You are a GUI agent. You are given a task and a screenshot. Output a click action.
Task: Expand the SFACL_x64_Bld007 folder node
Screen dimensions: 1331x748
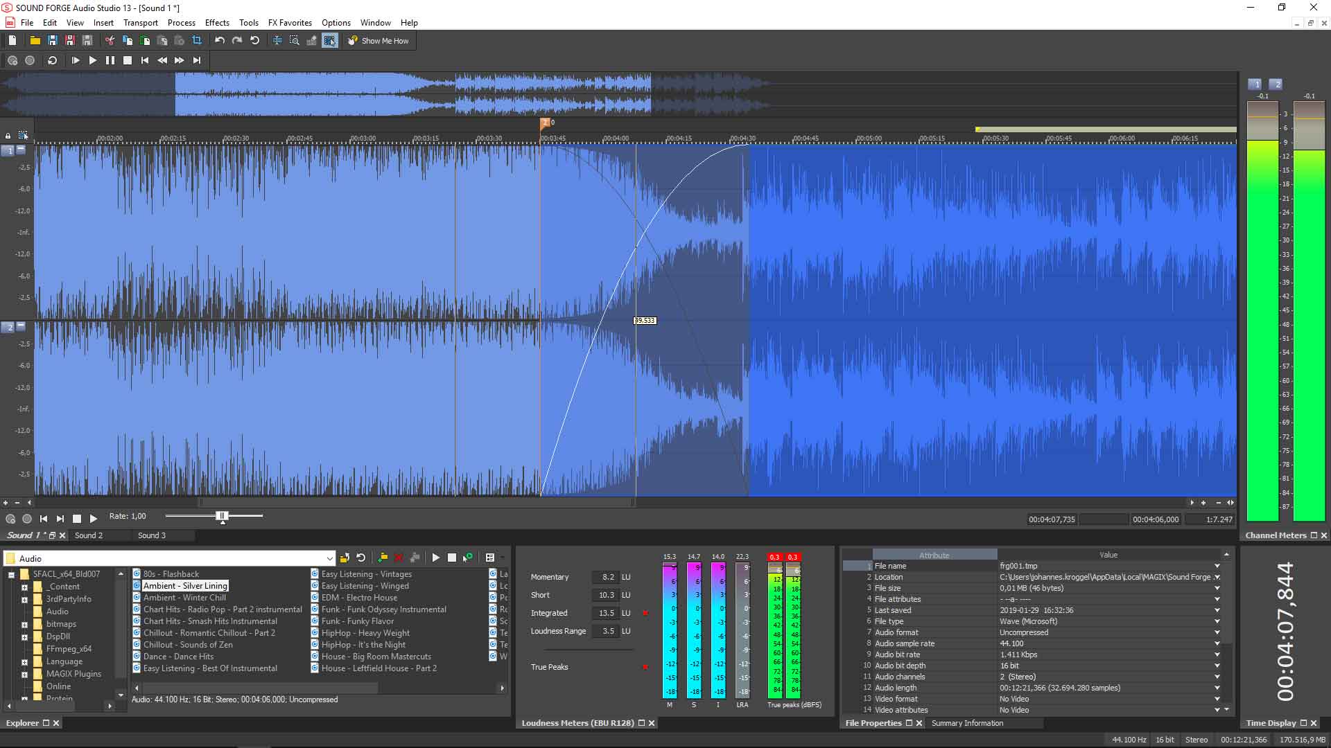pyautogui.click(x=12, y=573)
